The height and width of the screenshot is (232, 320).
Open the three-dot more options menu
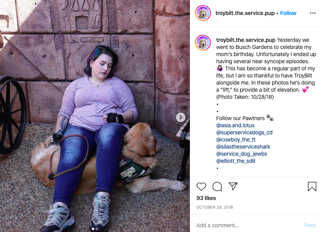pos(312,13)
